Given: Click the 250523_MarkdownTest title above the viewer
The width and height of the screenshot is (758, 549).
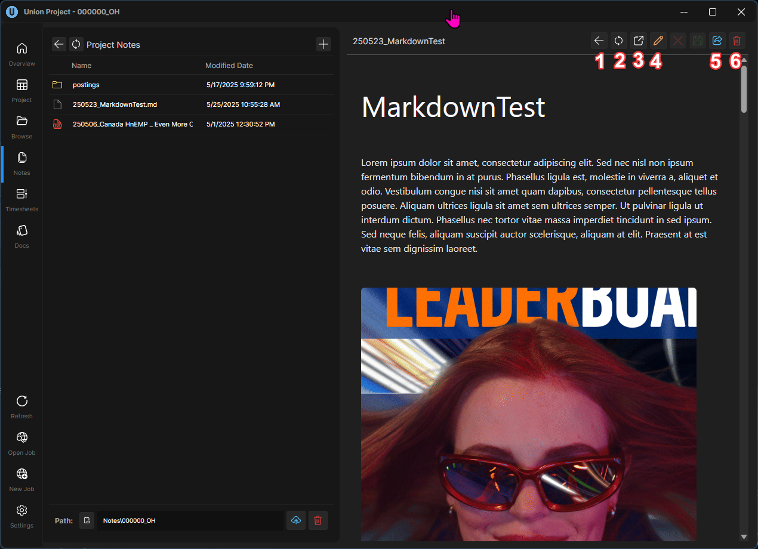Looking at the screenshot, I should click(x=399, y=41).
